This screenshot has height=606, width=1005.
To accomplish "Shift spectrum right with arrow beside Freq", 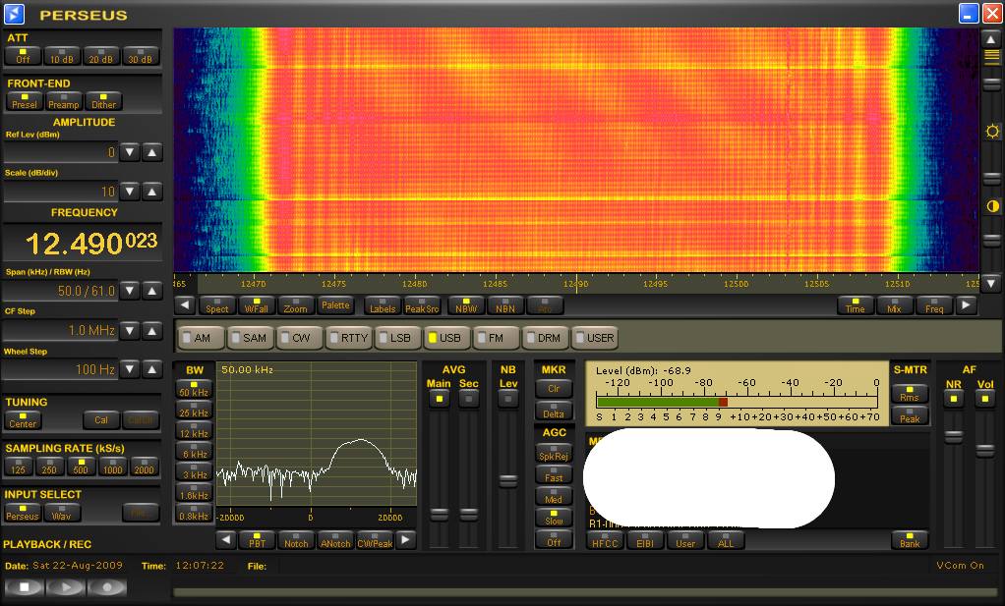I will click(x=966, y=305).
